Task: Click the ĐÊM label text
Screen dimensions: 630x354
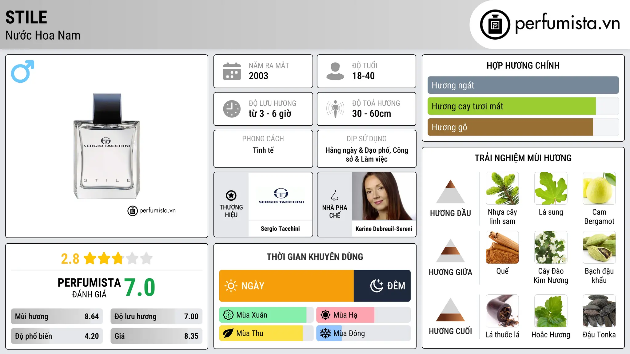Action: point(396,286)
